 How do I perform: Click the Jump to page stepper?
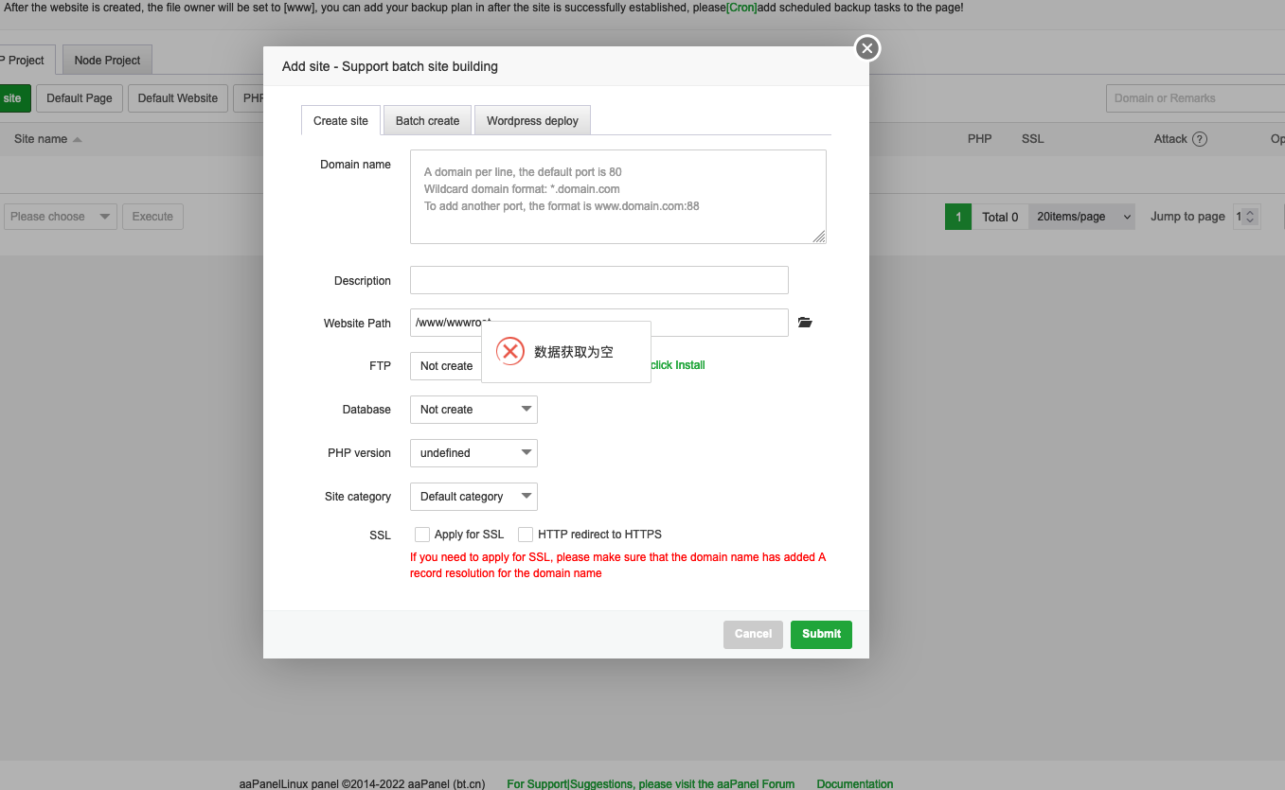[1249, 217]
